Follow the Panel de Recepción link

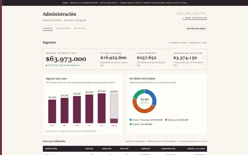(195, 18)
